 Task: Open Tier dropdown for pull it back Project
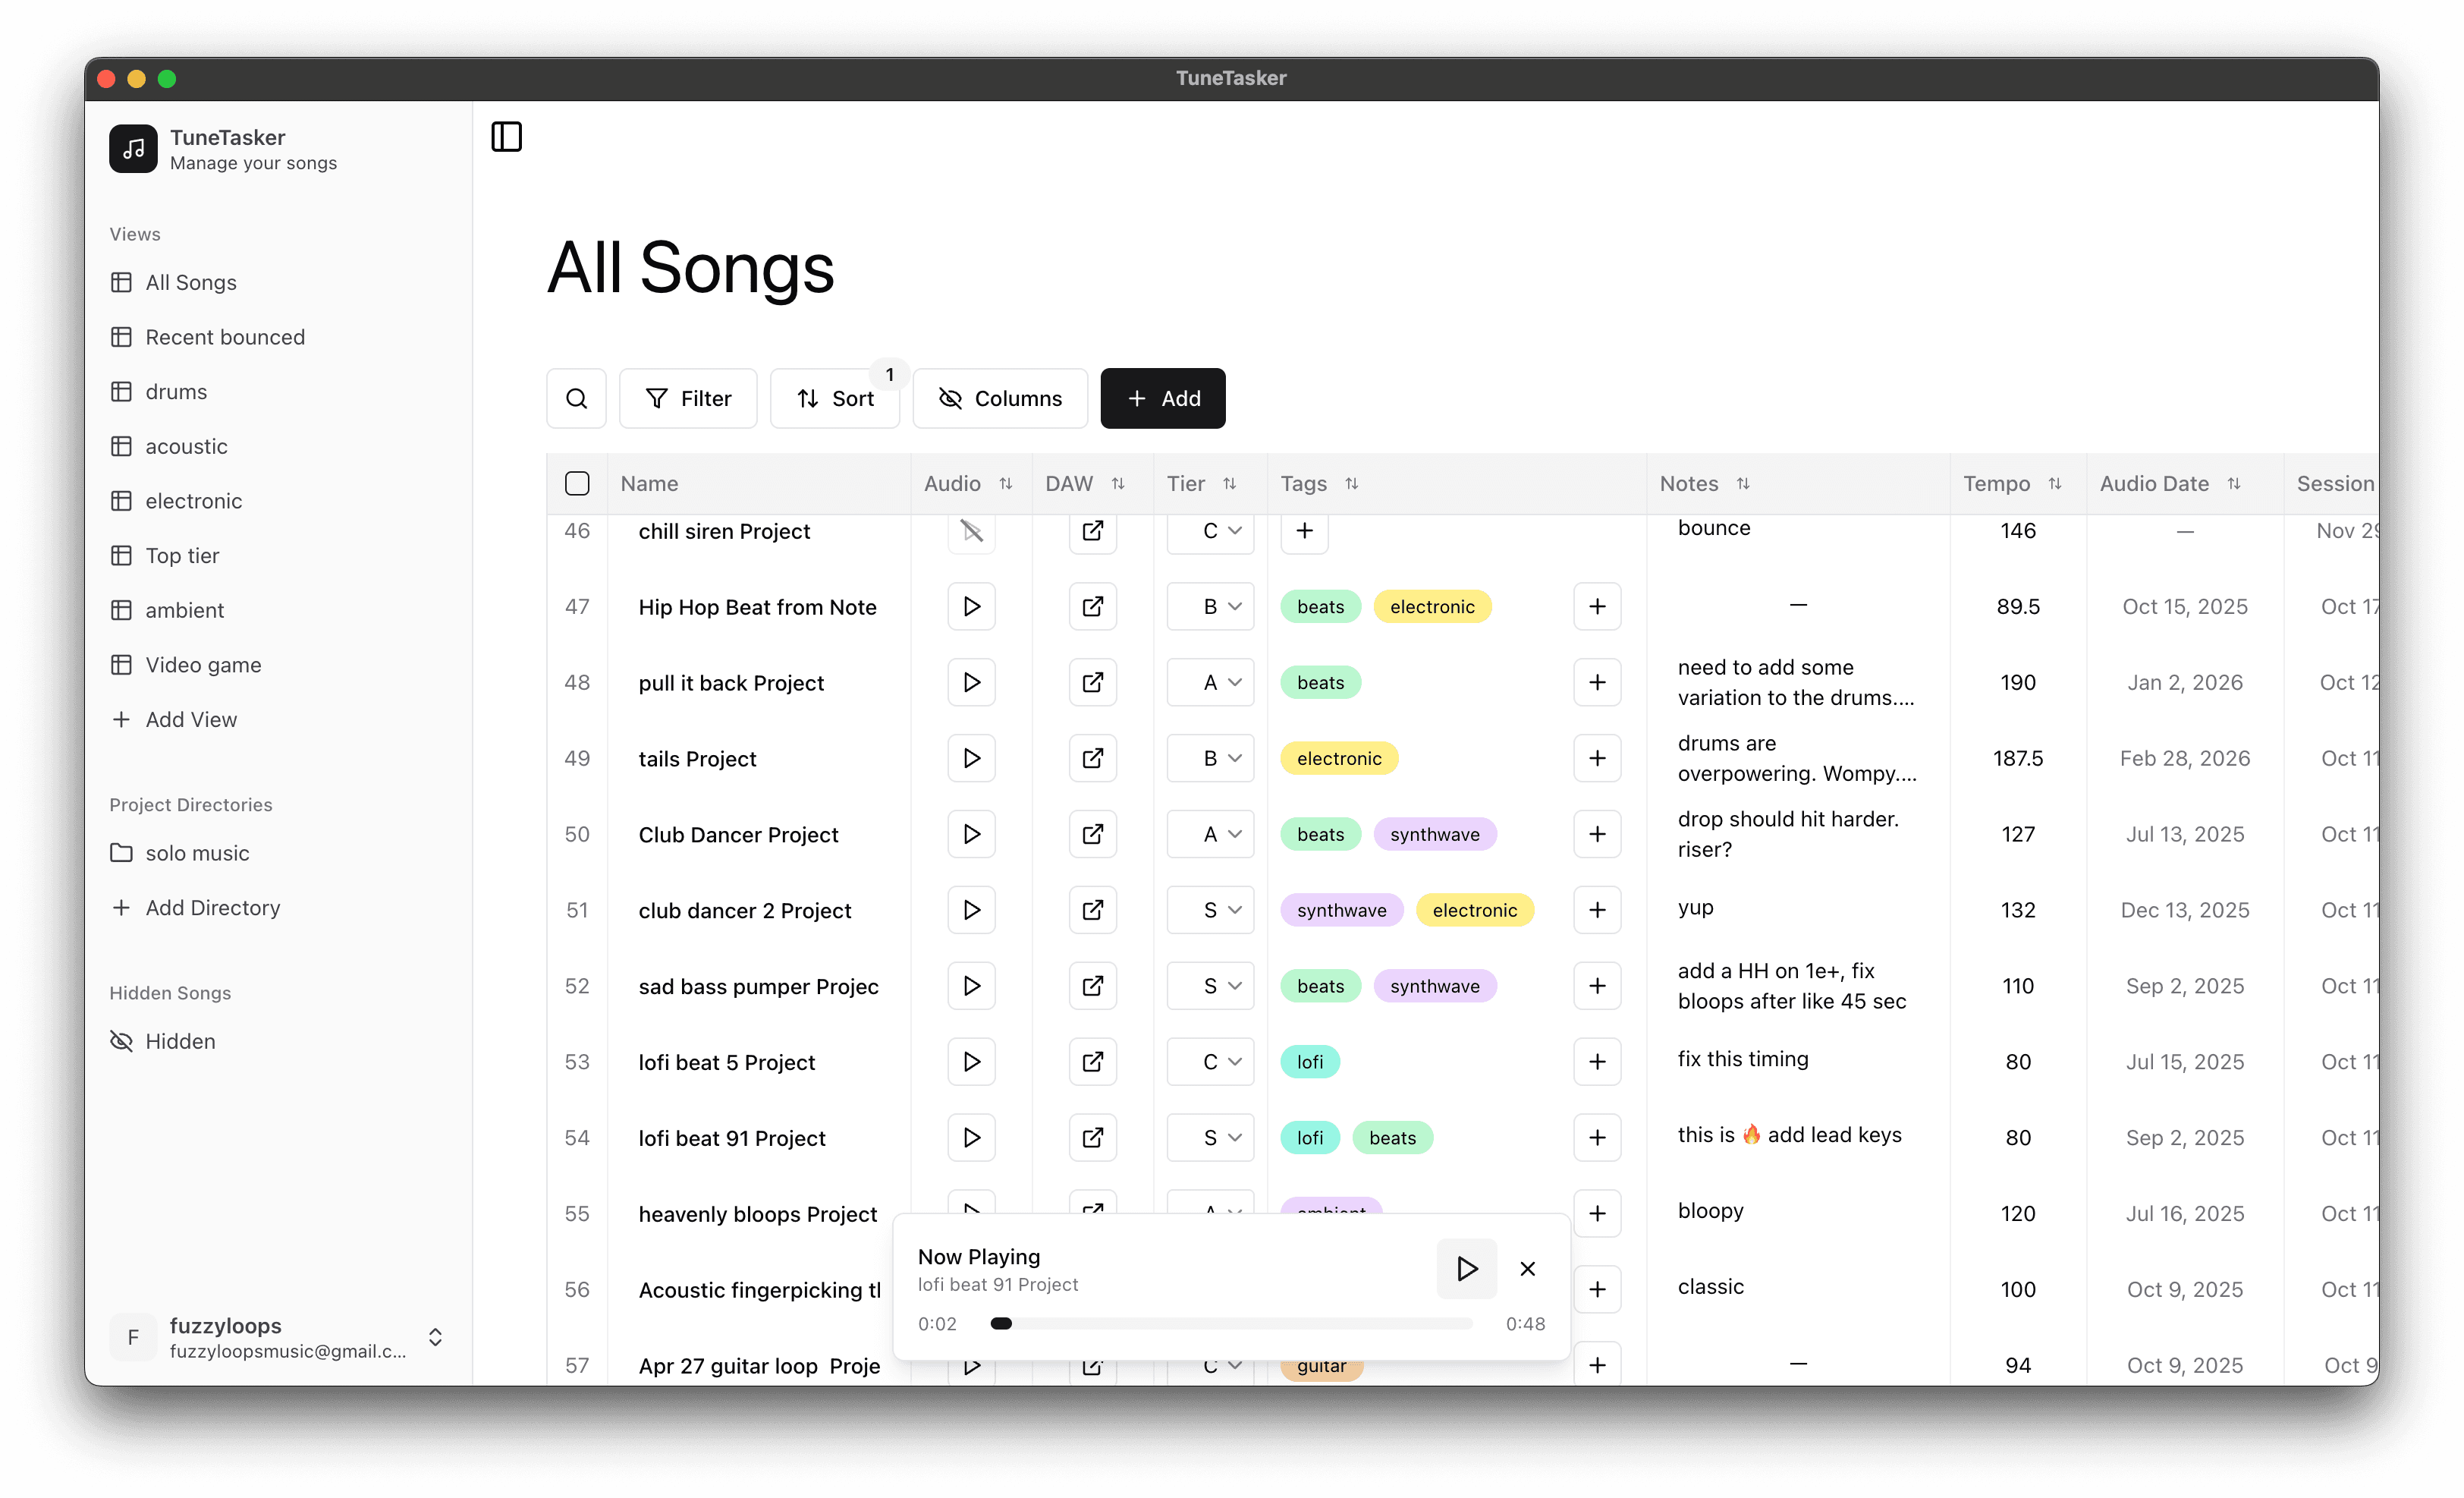coord(1210,682)
